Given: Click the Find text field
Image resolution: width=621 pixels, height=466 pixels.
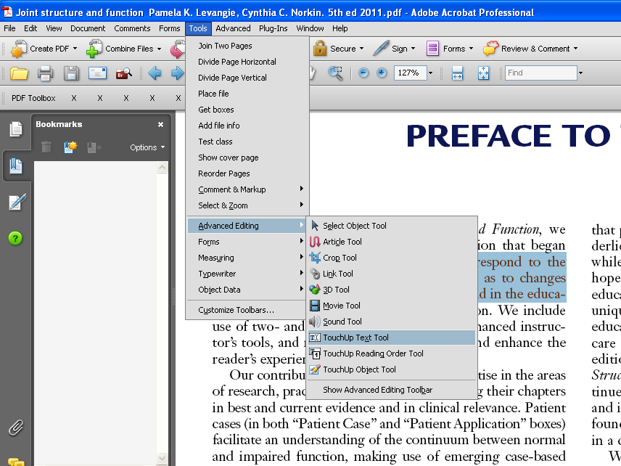Looking at the screenshot, I should [x=541, y=73].
